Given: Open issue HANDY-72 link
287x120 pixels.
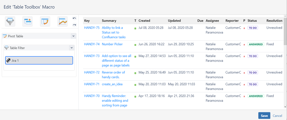Looking at the screenshot, I should pyautogui.click(x=92, y=72).
